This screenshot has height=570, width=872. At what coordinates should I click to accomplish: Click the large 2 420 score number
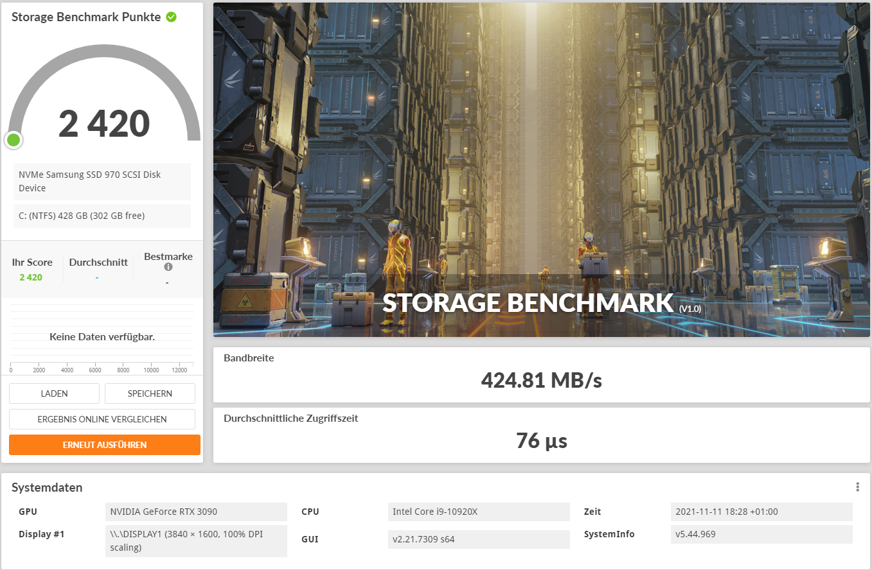pyautogui.click(x=104, y=123)
